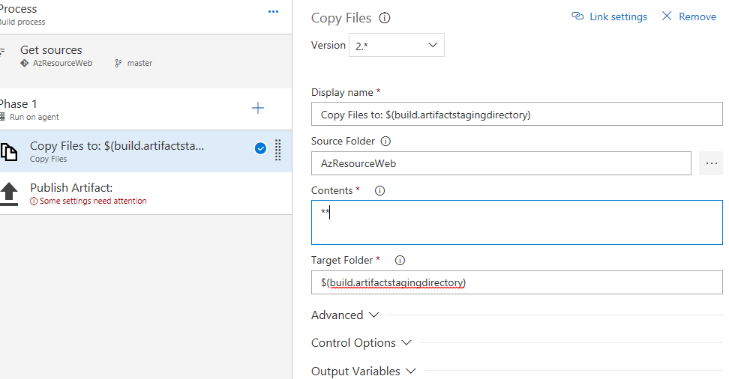Click the Source Folder info icon

(385, 141)
